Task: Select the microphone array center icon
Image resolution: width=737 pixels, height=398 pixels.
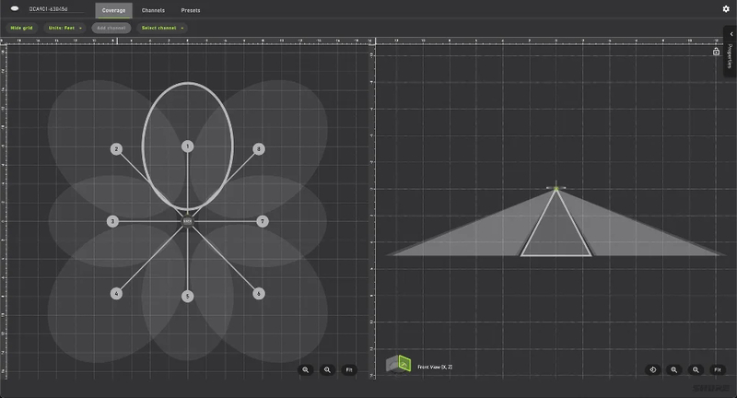Action: [x=187, y=221]
